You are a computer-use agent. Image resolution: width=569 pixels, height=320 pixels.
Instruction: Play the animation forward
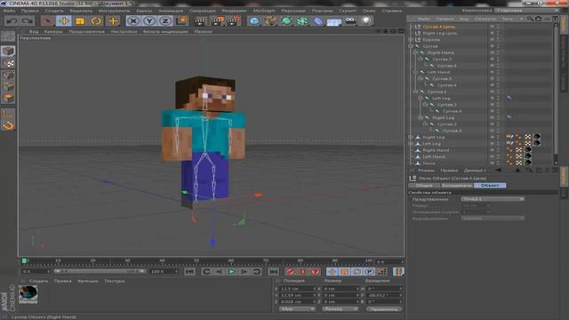(x=231, y=272)
